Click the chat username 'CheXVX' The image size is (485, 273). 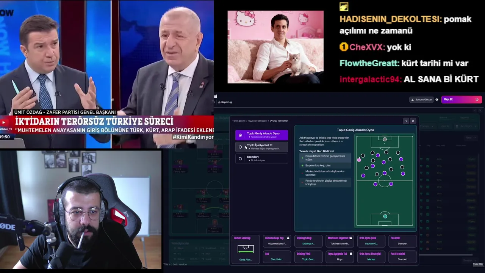pyautogui.click(x=367, y=47)
